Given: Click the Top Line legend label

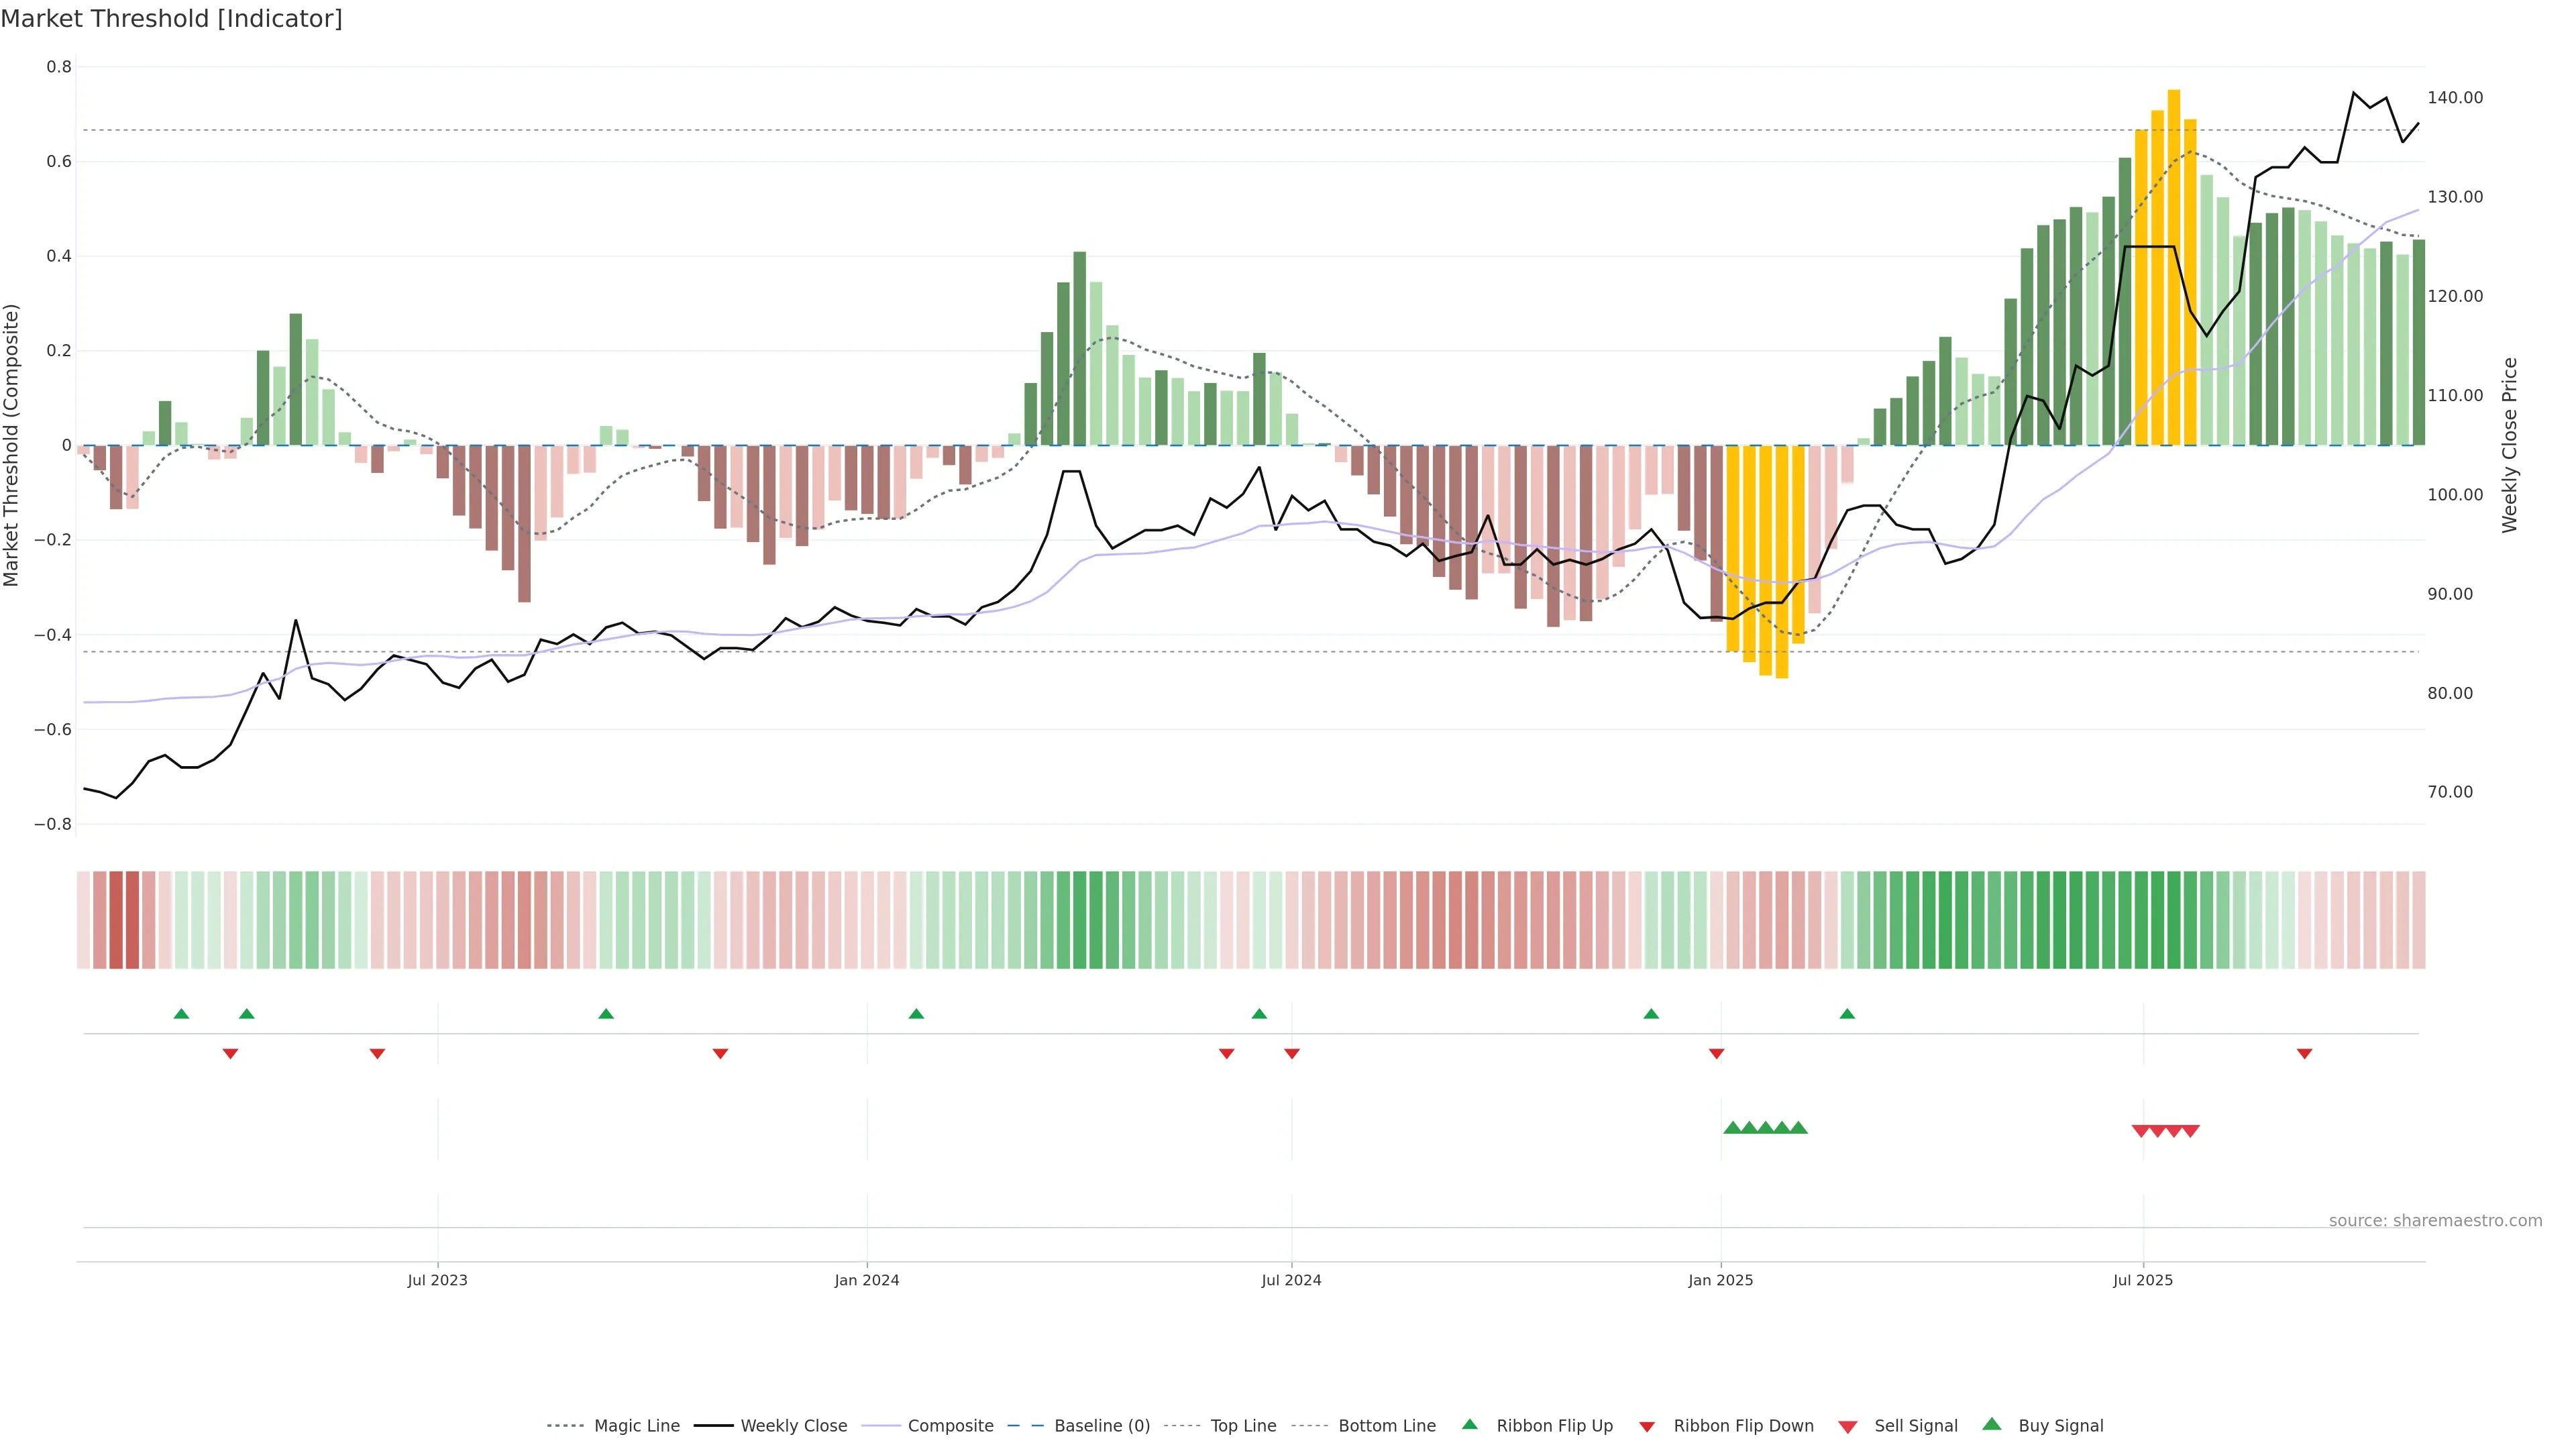Looking at the screenshot, I should (1243, 1426).
